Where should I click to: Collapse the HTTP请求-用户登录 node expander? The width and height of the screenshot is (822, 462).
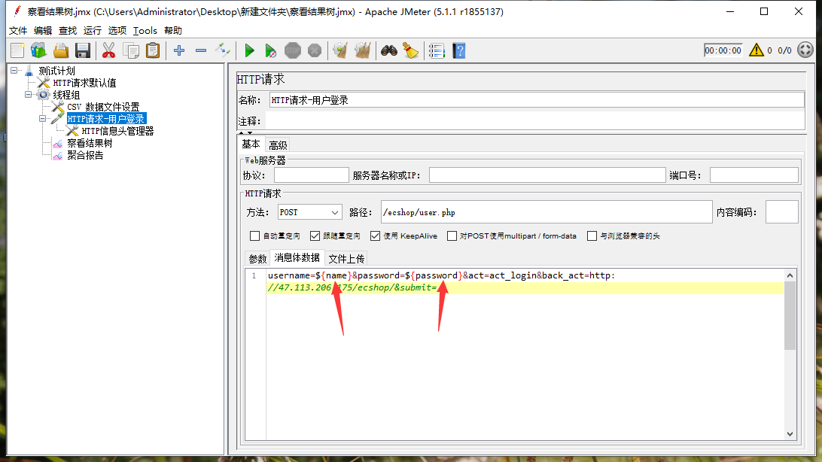pos(42,119)
